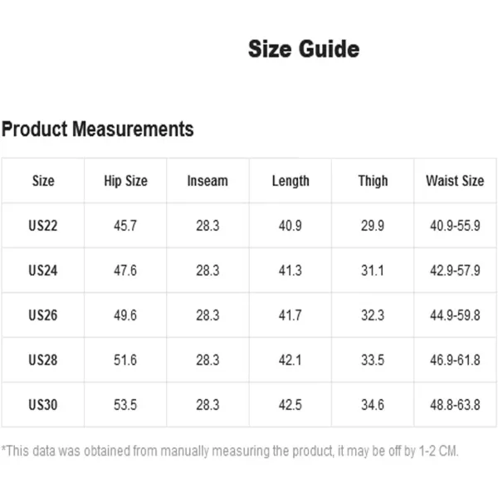The height and width of the screenshot is (498, 498).
Task: Click the Size column header
Action: pos(43,181)
